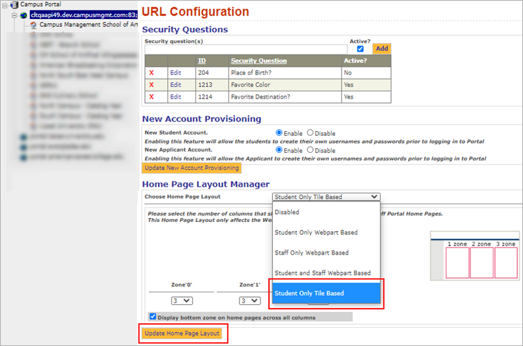The image size is (523, 346).
Task: Click Update New Account Provisioning button
Action: point(192,168)
